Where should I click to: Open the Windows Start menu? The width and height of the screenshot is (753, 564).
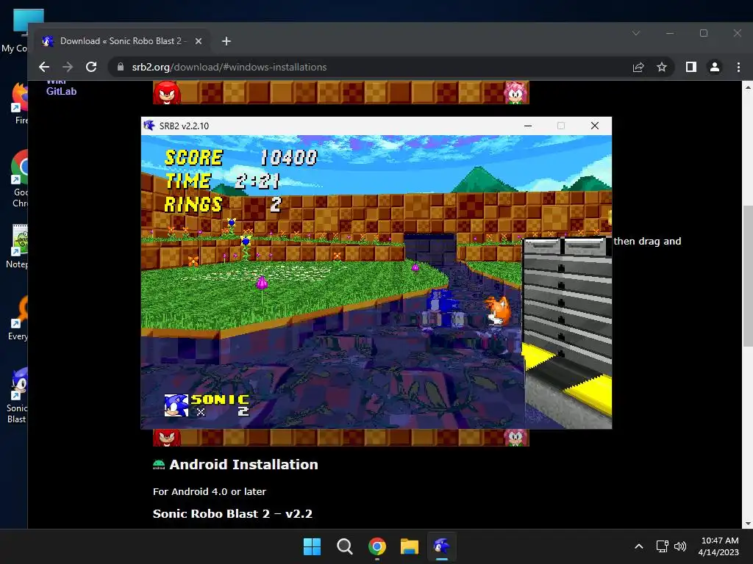(x=312, y=546)
